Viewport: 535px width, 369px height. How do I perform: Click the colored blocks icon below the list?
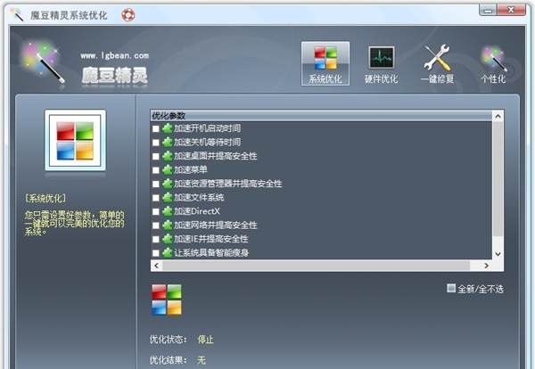167,299
